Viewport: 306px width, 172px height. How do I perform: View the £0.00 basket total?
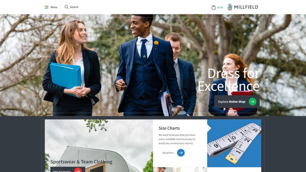click(220, 8)
